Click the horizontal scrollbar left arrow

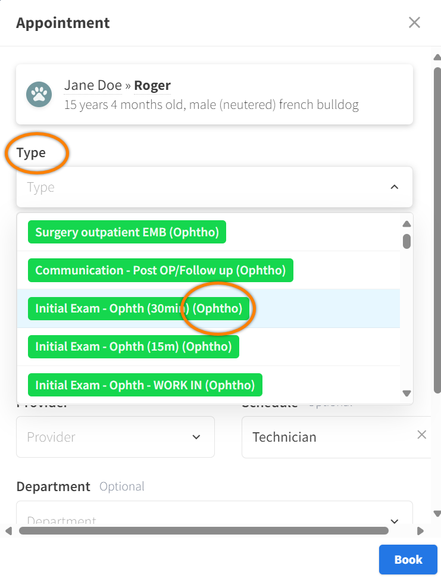(8, 530)
